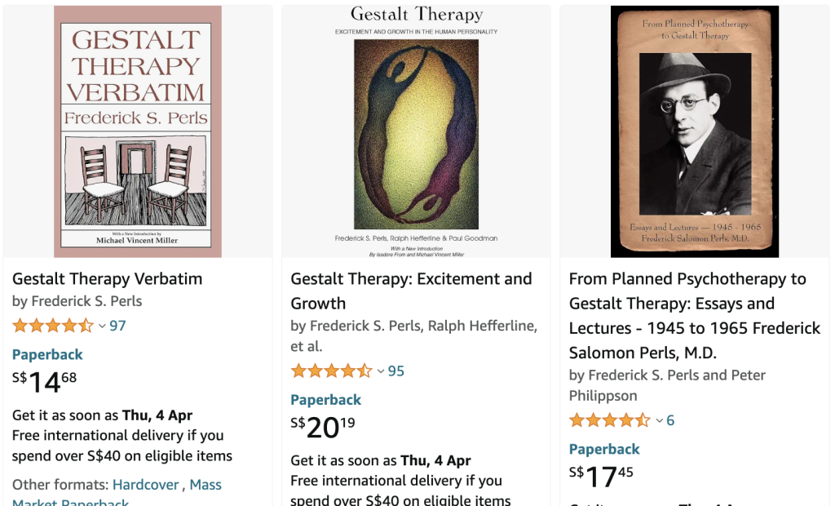Viewport: 835px width, 506px height.
Task: Click star rating of Gestalt Therapy Verbatim
Action: point(53,326)
